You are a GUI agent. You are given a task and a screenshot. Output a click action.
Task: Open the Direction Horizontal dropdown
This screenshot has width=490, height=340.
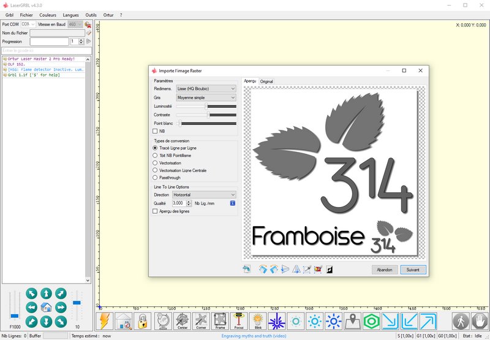click(x=204, y=195)
